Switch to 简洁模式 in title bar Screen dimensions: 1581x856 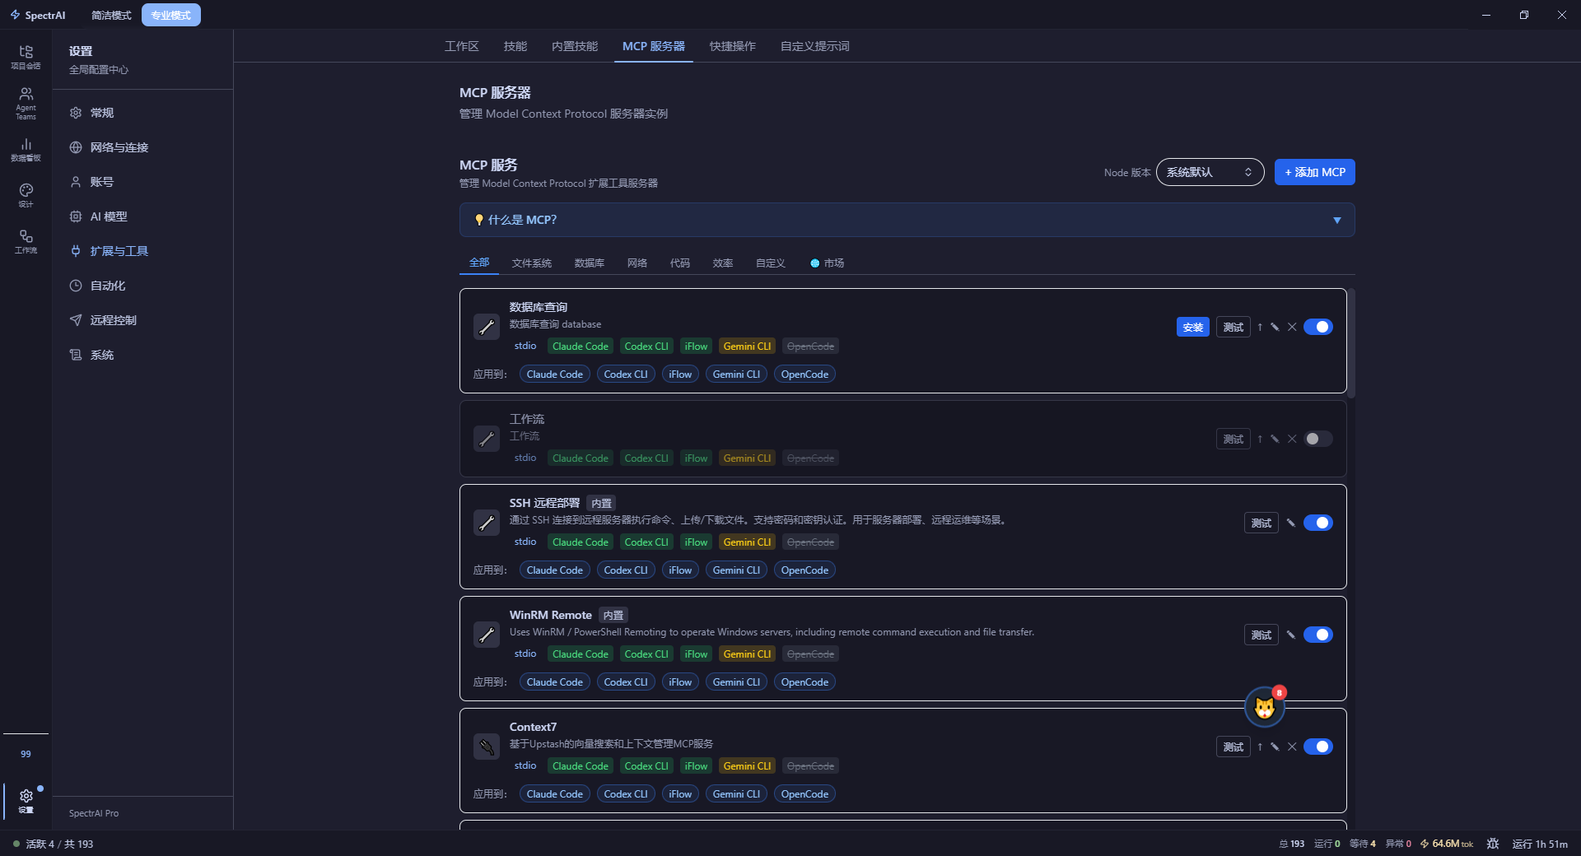pyautogui.click(x=111, y=15)
